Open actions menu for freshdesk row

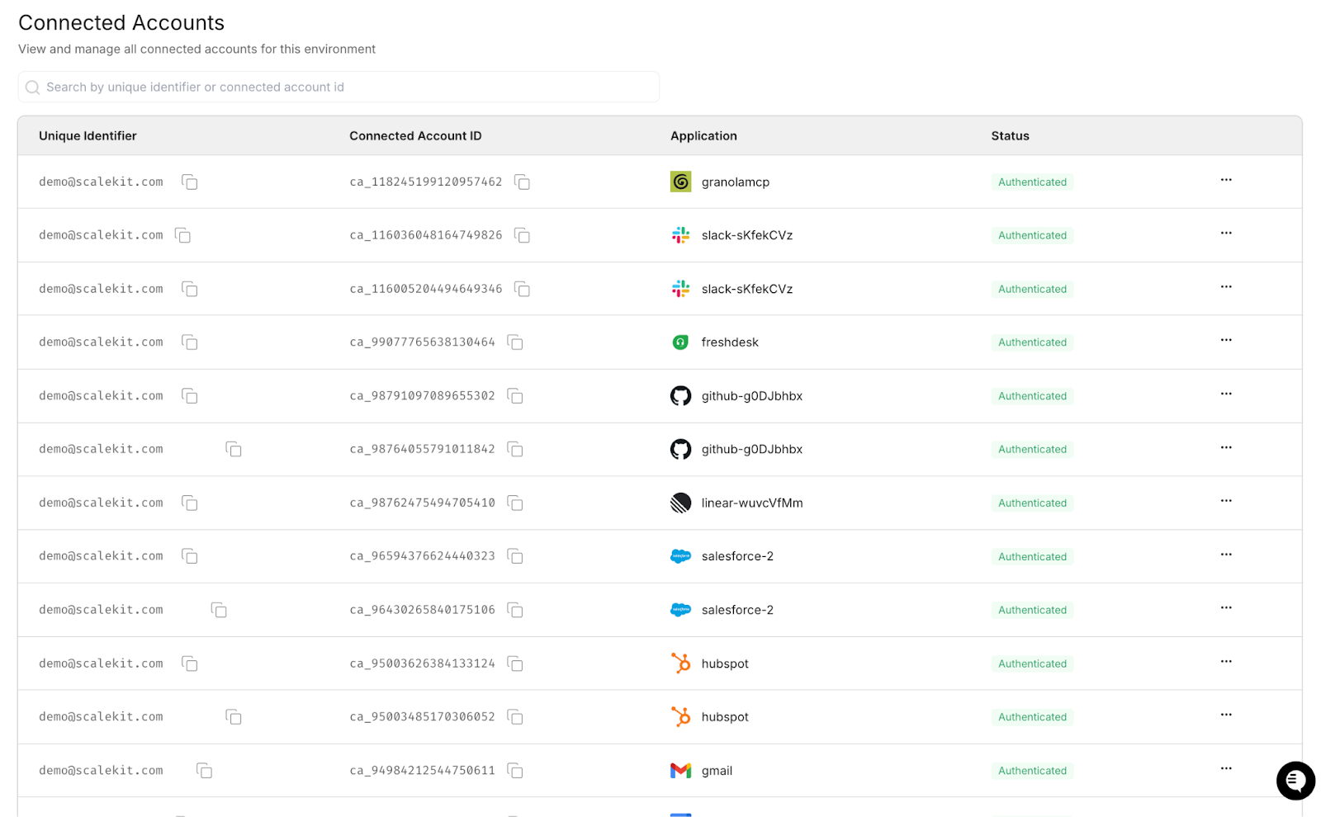[1226, 340]
